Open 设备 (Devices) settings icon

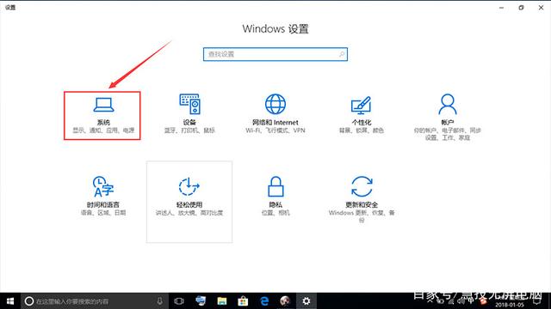point(189,104)
